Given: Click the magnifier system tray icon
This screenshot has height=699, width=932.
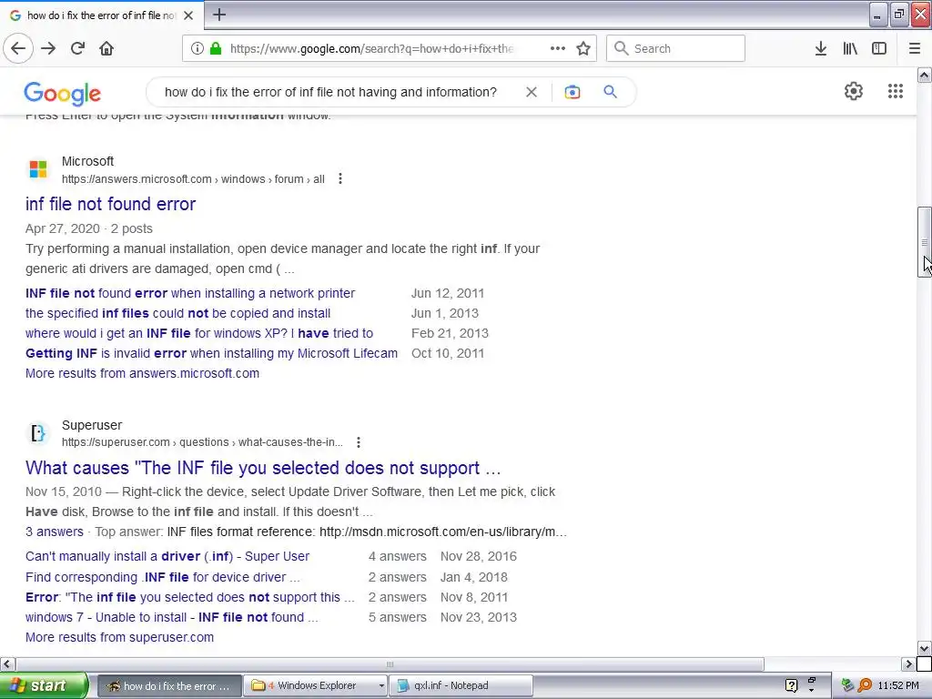Looking at the screenshot, I should click(x=865, y=685).
